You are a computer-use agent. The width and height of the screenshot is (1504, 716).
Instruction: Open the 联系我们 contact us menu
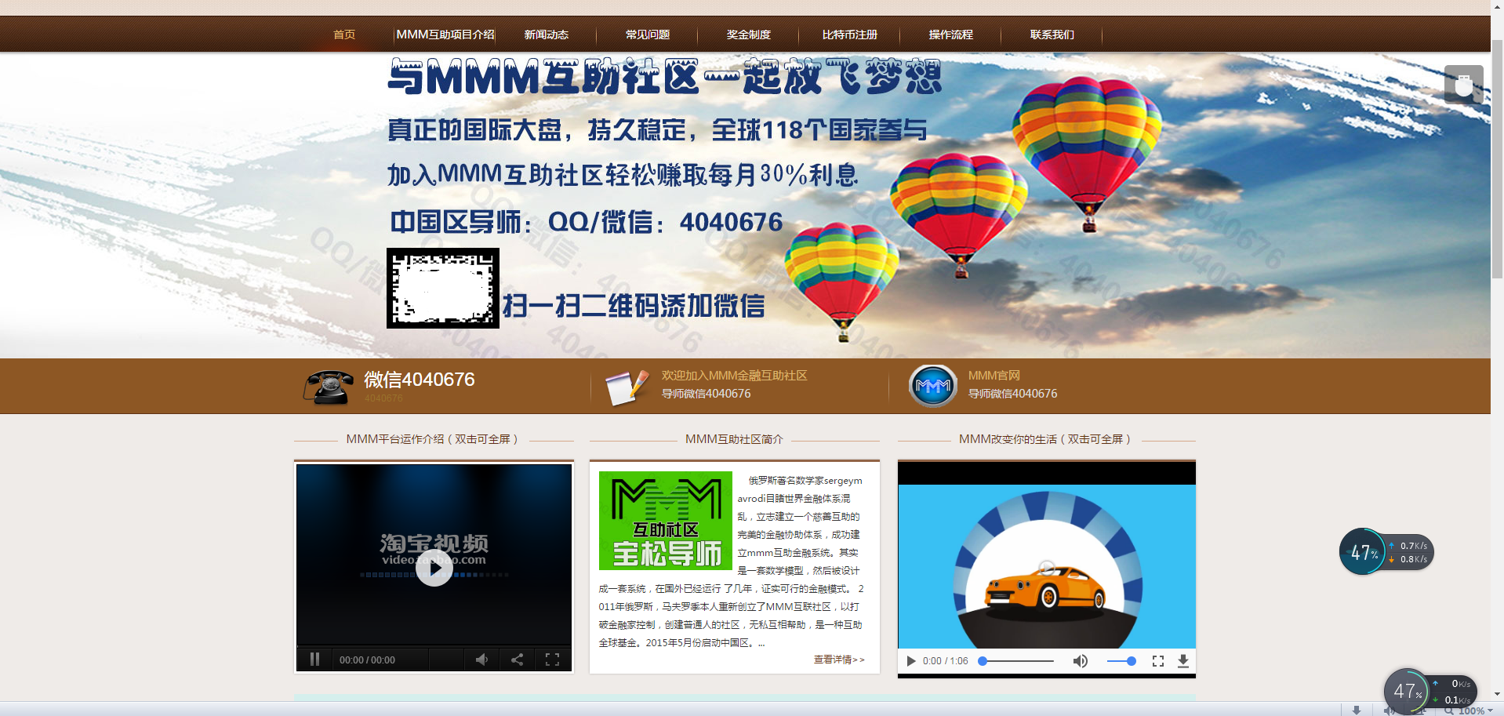[1052, 35]
